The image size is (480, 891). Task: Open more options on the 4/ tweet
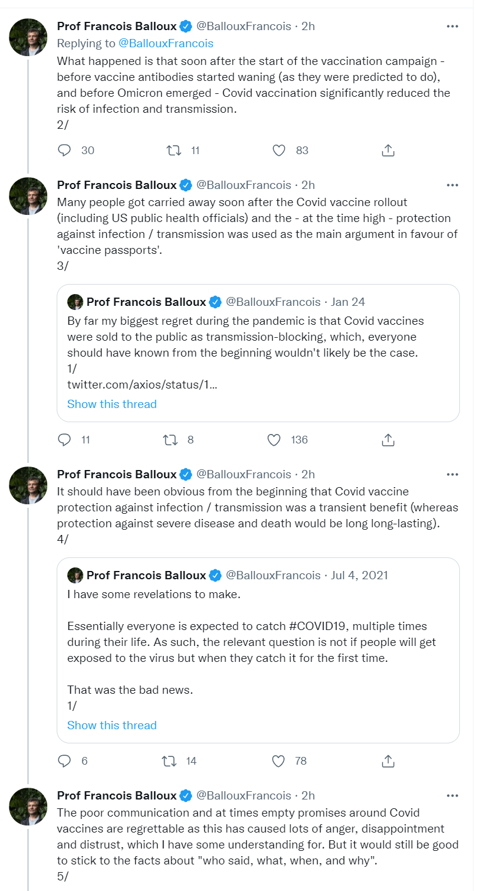point(452,474)
